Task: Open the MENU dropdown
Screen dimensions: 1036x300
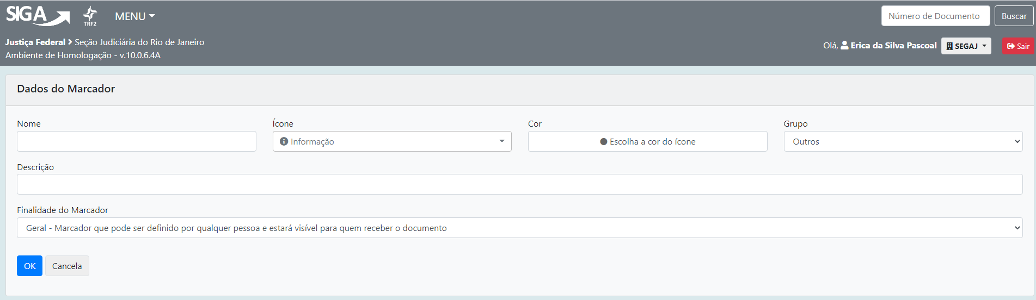Action: [134, 16]
